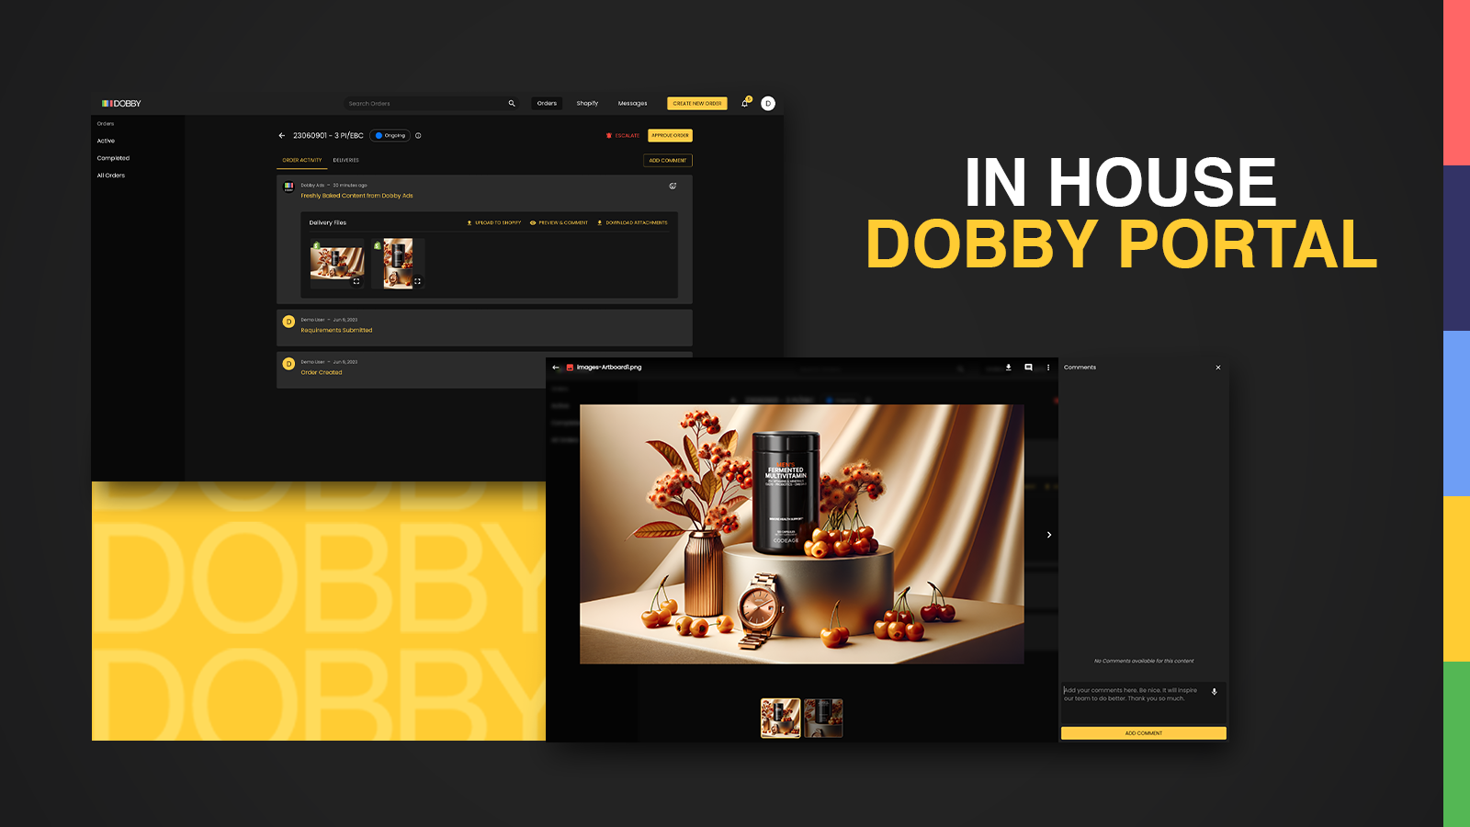Click the right chevron to view next image
This screenshot has width=1470, height=827.
pyautogui.click(x=1049, y=534)
